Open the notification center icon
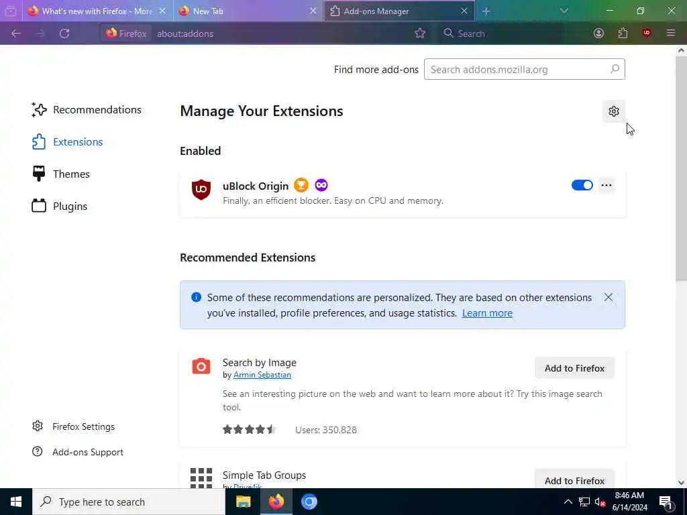This screenshot has width=687, height=515. click(666, 502)
